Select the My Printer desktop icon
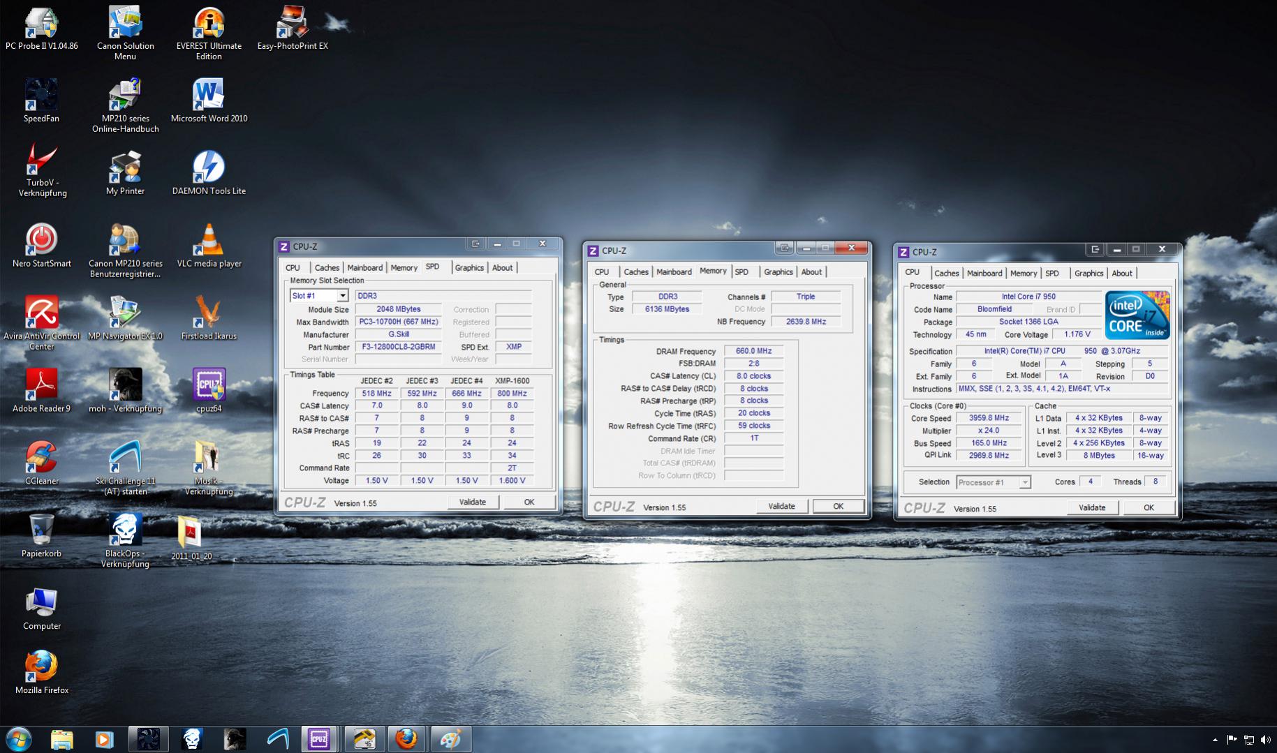This screenshot has width=1277, height=753. (x=126, y=173)
